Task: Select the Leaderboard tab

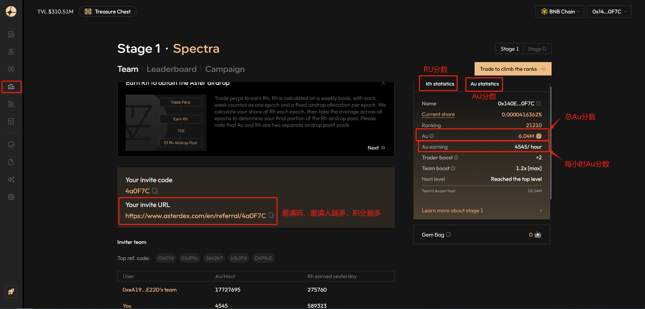Action: [x=171, y=69]
